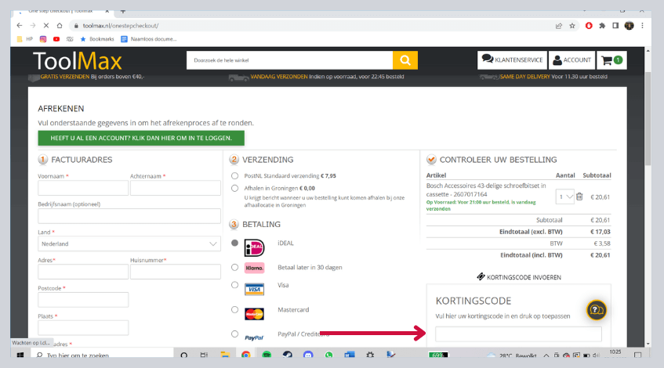
Task: Expand the Land country dropdown
Action: click(x=129, y=244)
